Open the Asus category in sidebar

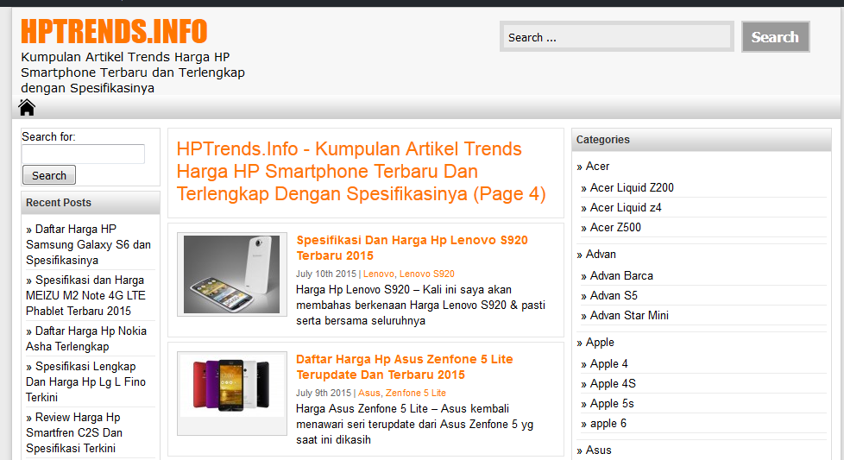[x=599, y=451]
